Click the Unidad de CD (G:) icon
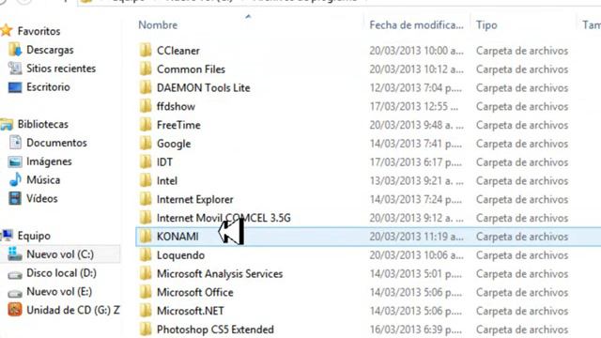The width and height of the screenshot is (601, 338). (x=15, y=310)
